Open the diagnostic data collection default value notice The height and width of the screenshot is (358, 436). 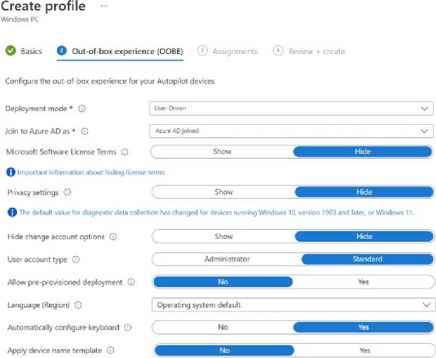coord(216,213)
